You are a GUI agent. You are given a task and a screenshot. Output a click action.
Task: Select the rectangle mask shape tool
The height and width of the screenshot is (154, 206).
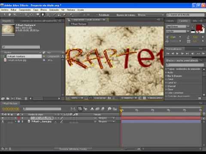coord(38,15)
